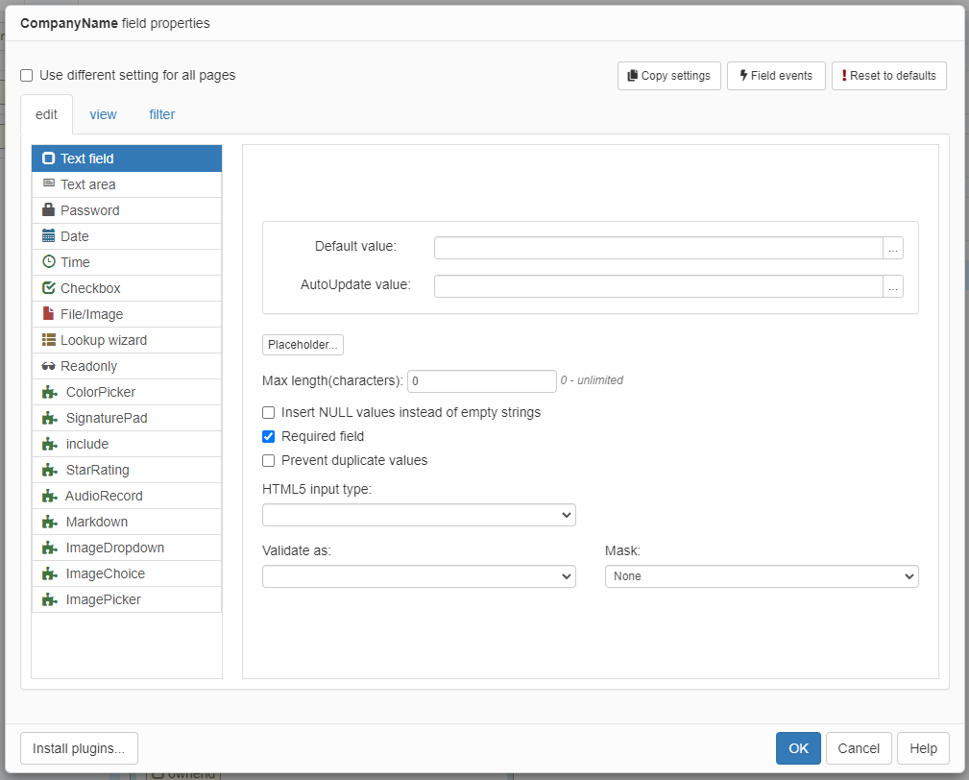Screen dimensions: 969x780
Task: Click the Copy settings button
Action: (668, 75)
